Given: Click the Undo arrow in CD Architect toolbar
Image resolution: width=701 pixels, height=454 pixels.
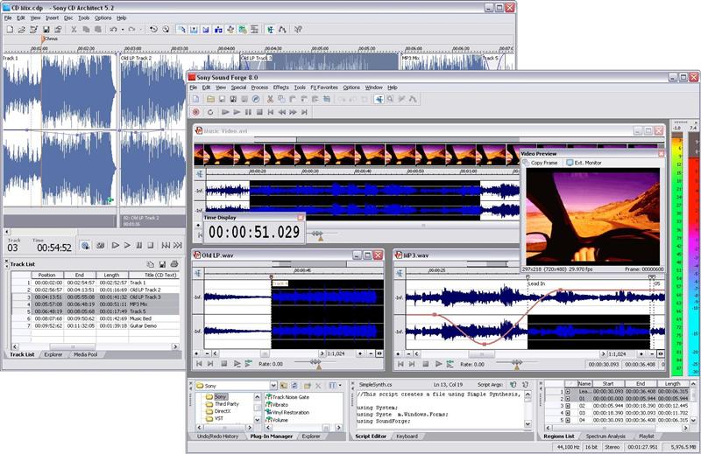Looking at the screenshot, I should pyautogui.click(x=114, y=30).
